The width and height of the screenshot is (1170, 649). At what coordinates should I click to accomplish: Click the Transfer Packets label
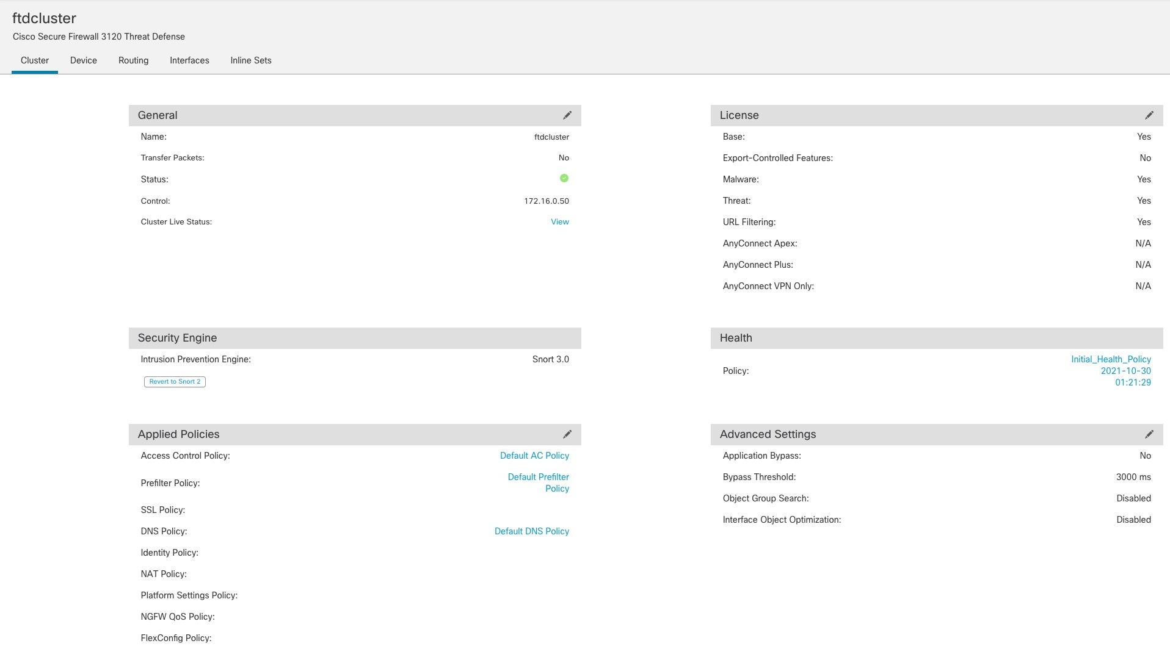coord(172,157)
